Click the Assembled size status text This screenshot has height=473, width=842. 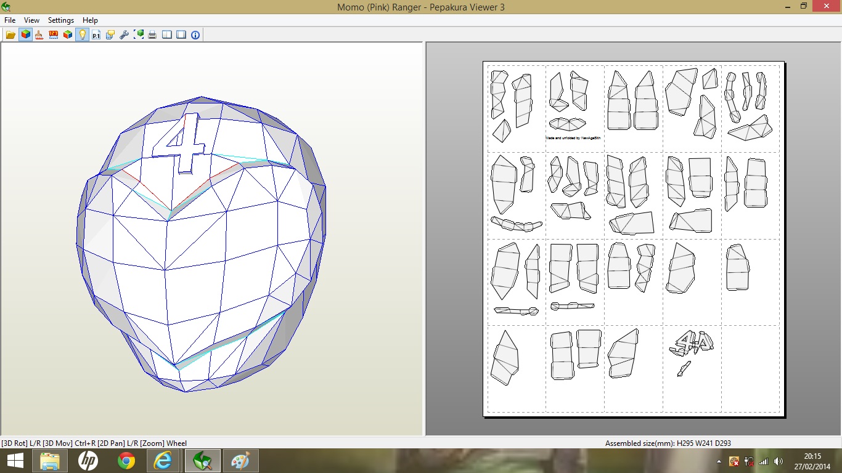pos(668,443)
